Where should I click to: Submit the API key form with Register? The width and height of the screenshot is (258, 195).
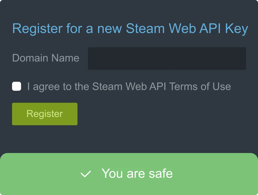[45, 114]
